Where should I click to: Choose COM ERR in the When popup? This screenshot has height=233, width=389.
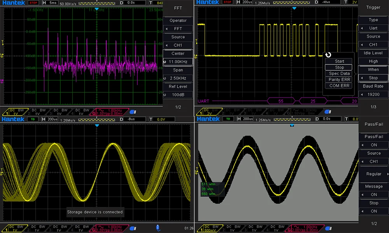point(339,86)
